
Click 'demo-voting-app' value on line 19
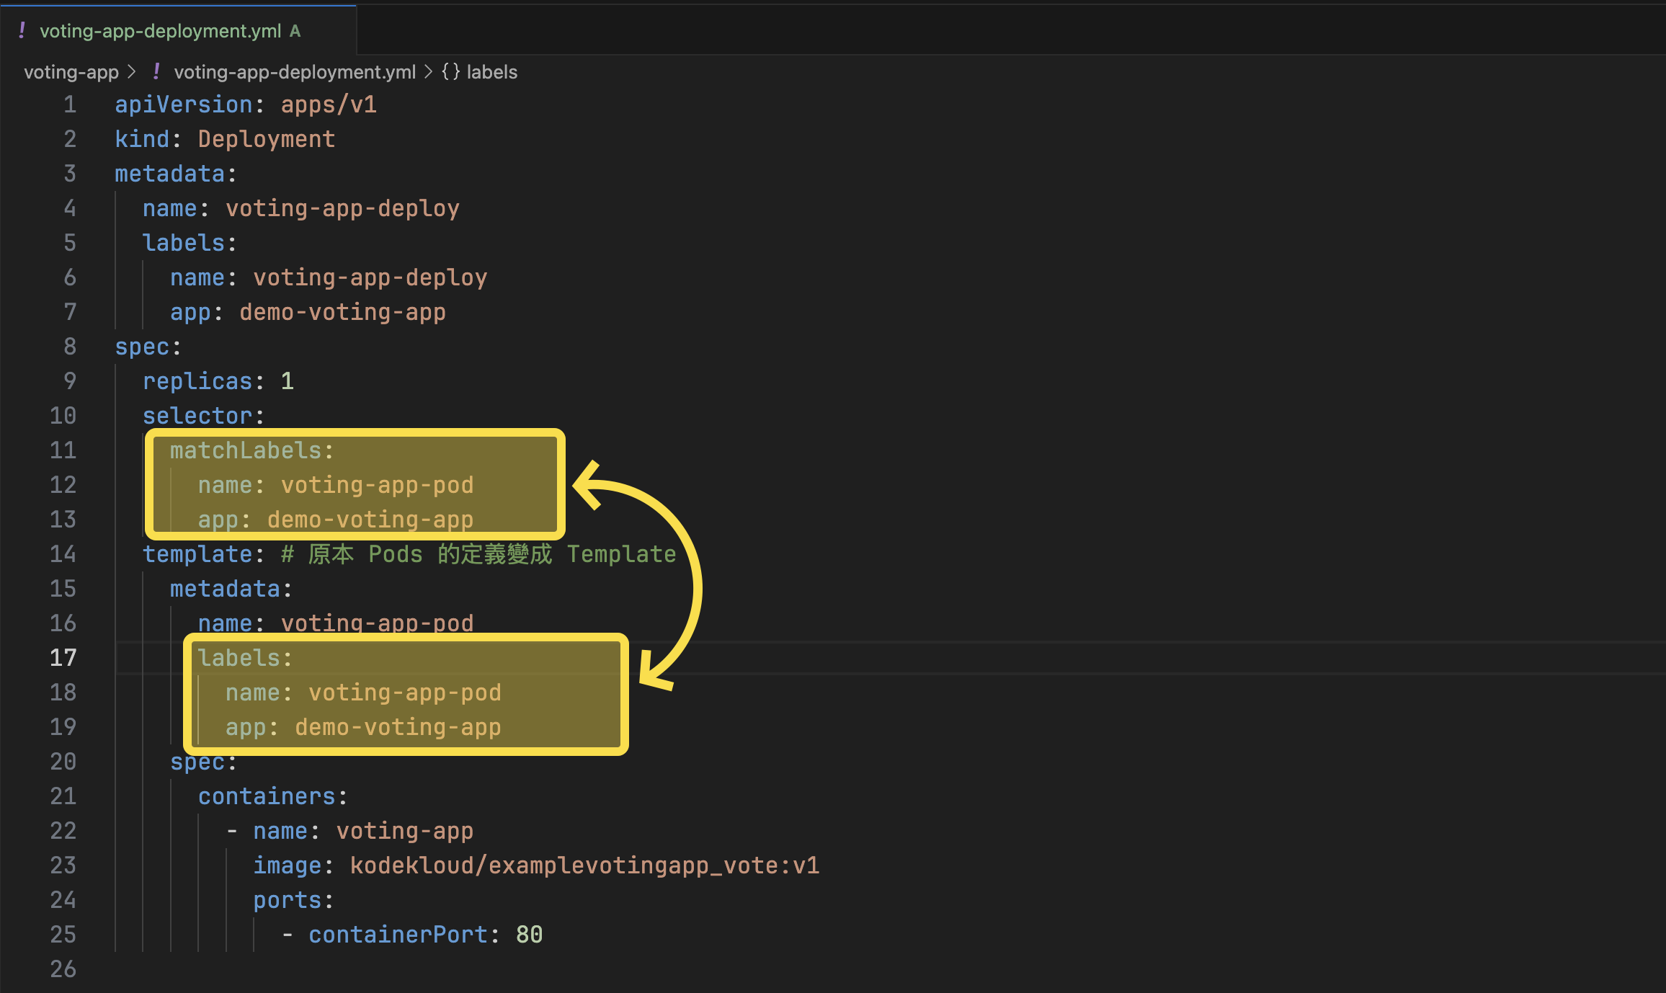tap(398, 727)
